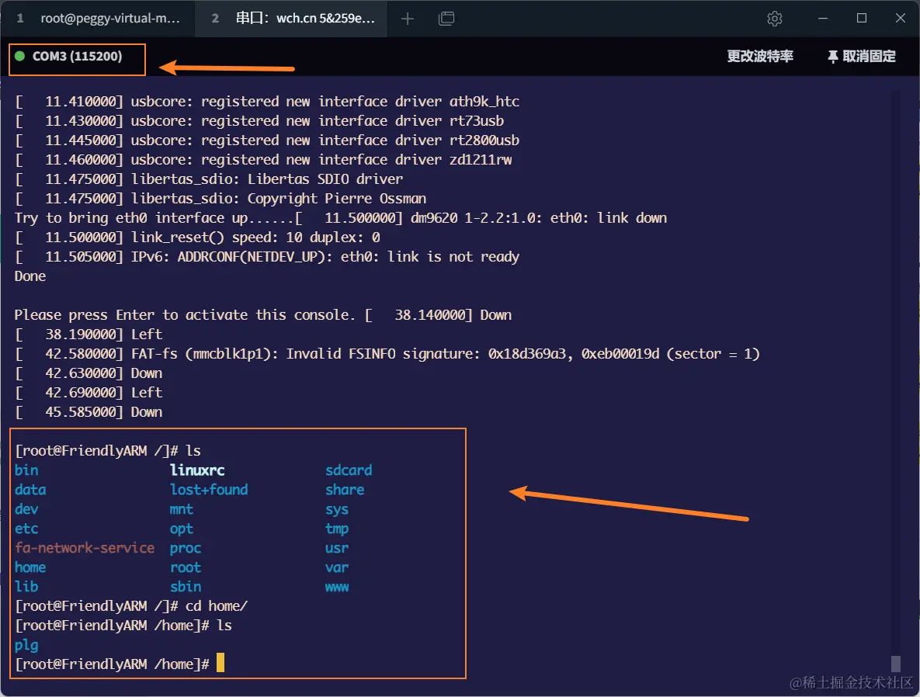
Task: Click 'fa-network-service' entry
Action: pos(85,547)
